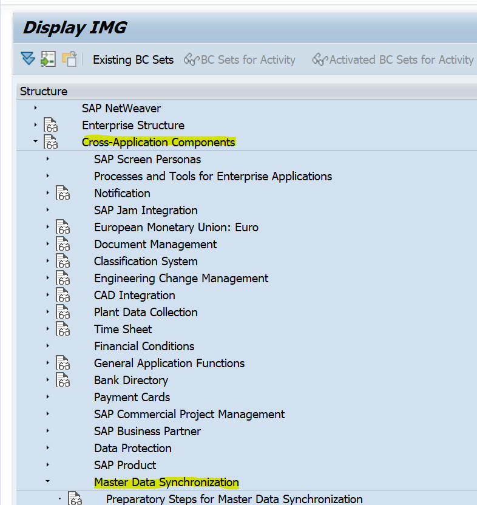Screen dimensions: 477x505
Task: Click the IMG activity icon next to Bank Directory
Action: 63,380
